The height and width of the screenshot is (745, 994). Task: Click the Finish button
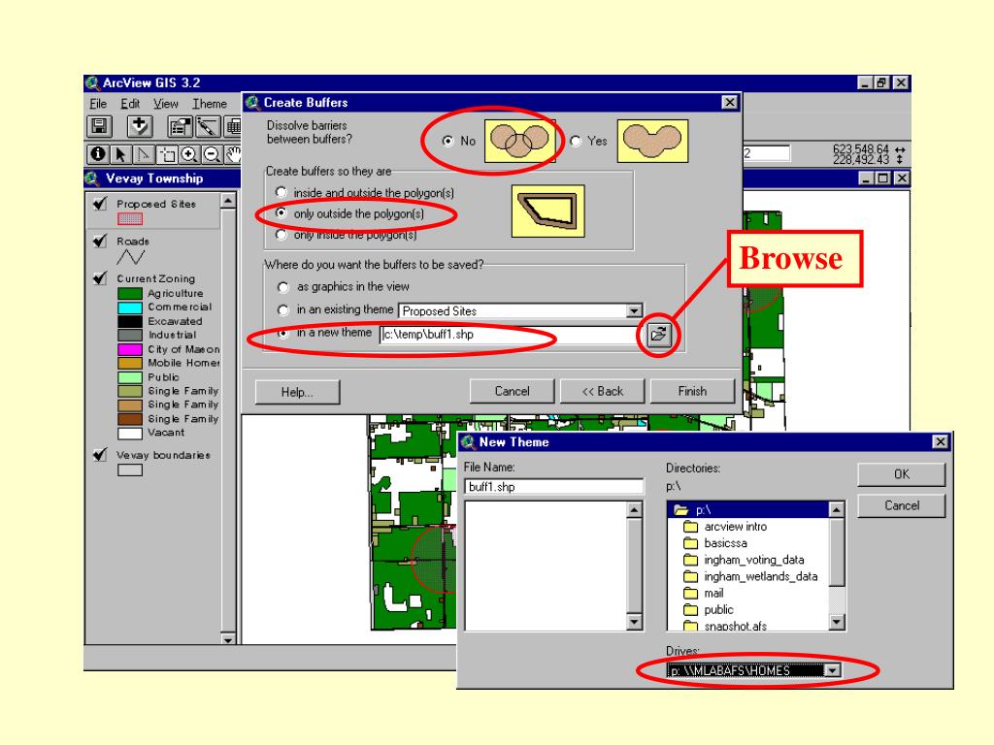(x=692, y=392)
